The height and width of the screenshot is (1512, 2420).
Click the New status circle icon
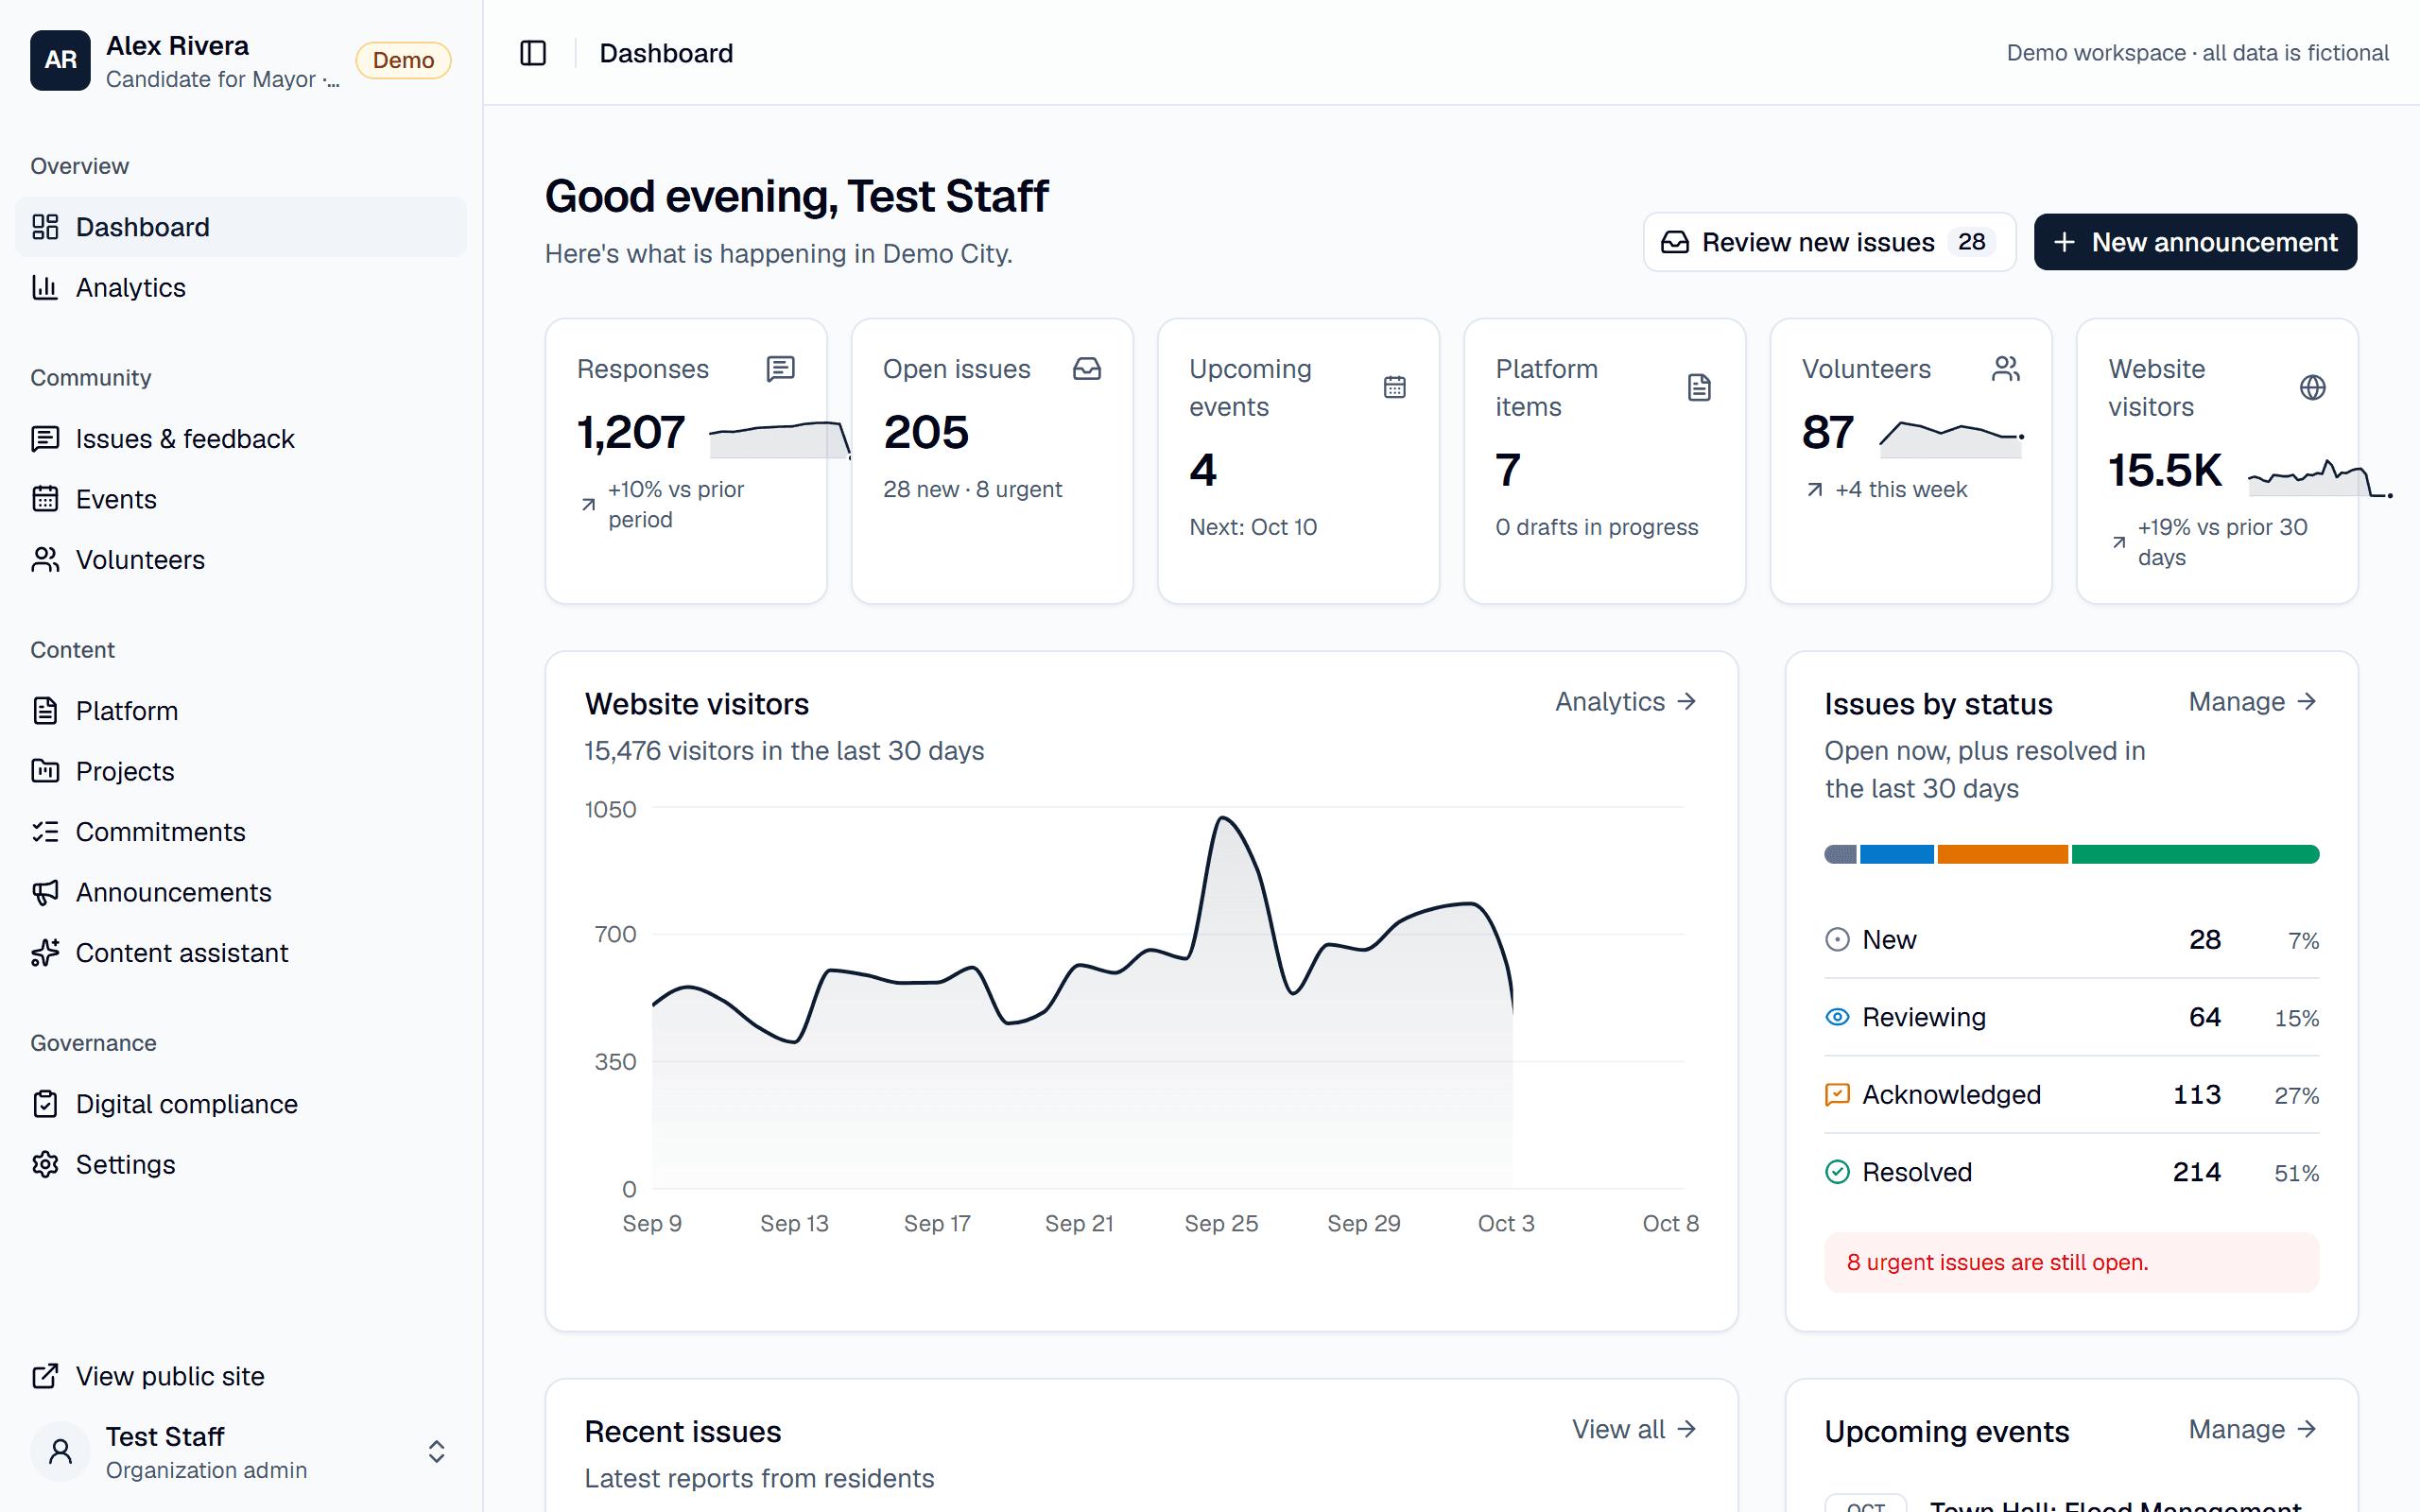1837,939
